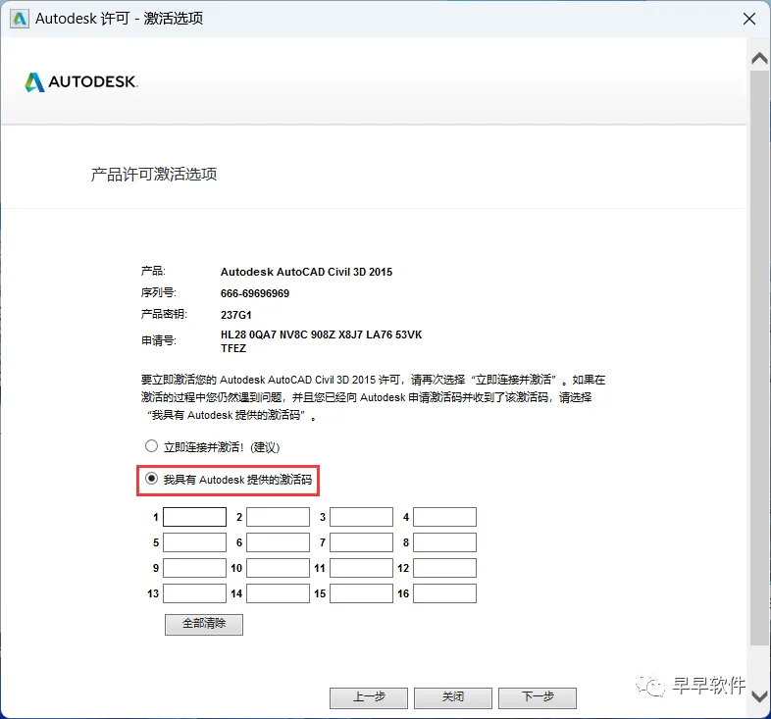771x719 pixels.
Task: Focus activation code field 15
Action: (361, 593)
